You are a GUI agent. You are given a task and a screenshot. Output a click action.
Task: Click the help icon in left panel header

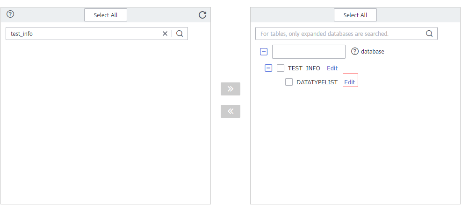(x=10, y=14)
